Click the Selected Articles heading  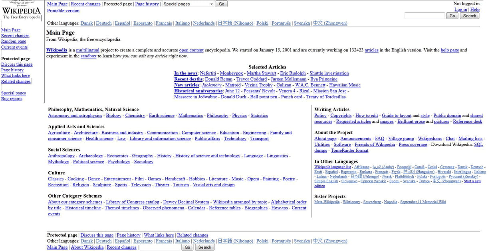[267, 67]
